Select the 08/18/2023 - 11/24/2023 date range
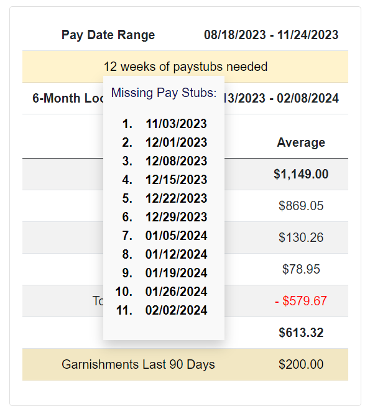 coord(271,35)
